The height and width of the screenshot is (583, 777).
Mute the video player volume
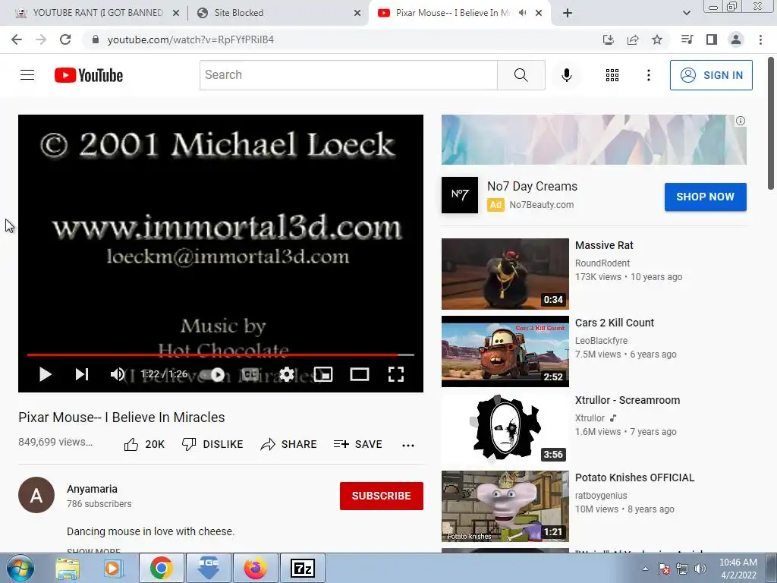pos(118,374)
